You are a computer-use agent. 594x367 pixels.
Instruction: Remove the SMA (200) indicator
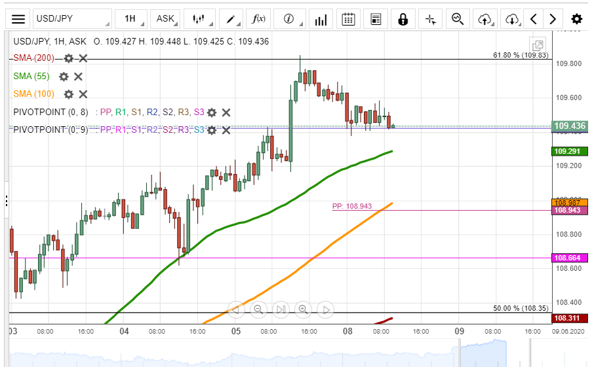coord(83,58)
